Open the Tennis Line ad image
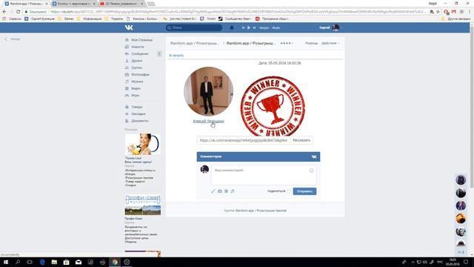 (142, 144)
